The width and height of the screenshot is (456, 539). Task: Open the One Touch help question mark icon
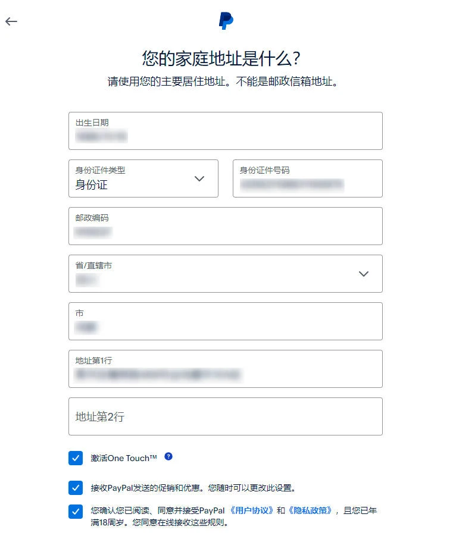(168, 456)
